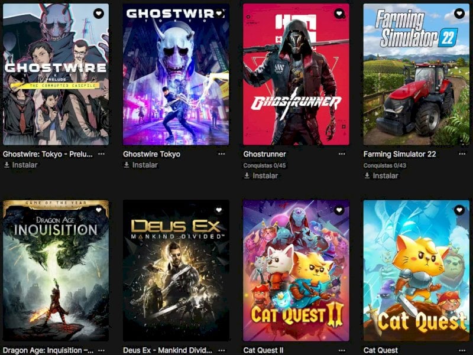Click download icon under Ghostrunner

[x=247, y=175]
